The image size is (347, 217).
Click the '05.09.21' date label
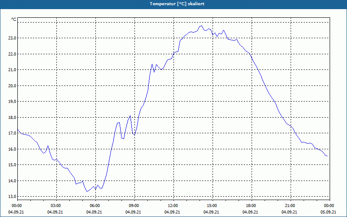328,212
